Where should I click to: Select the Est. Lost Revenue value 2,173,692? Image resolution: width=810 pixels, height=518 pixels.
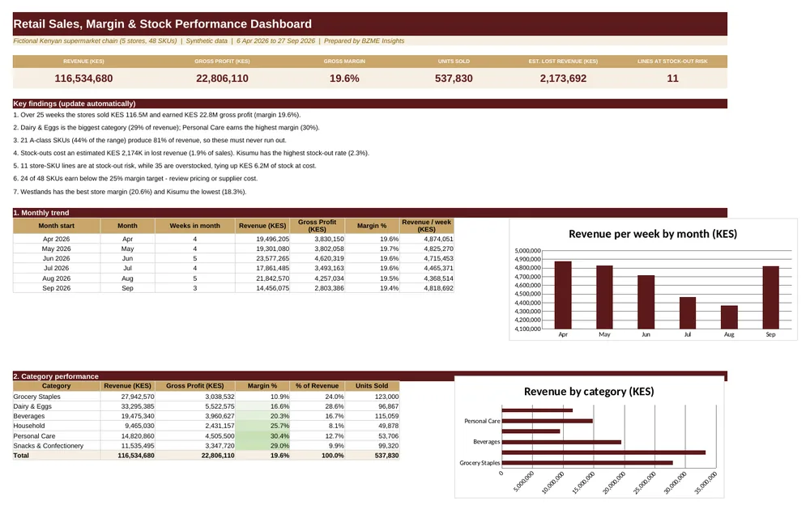point(563,79)
